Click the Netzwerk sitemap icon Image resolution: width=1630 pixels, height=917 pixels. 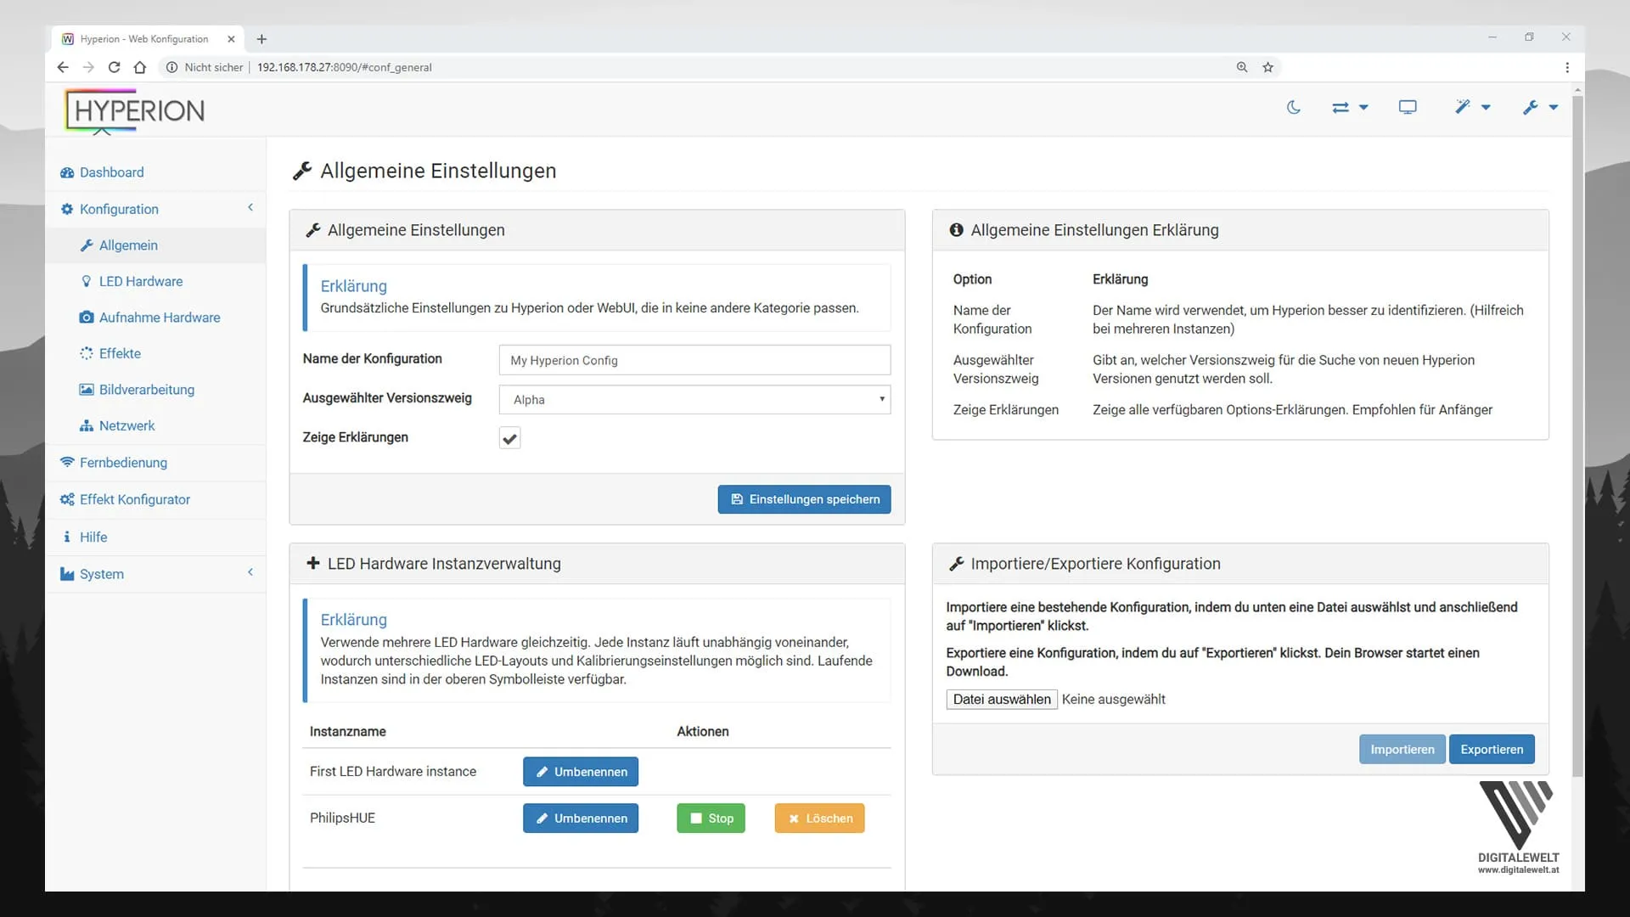tap(86, 425)
